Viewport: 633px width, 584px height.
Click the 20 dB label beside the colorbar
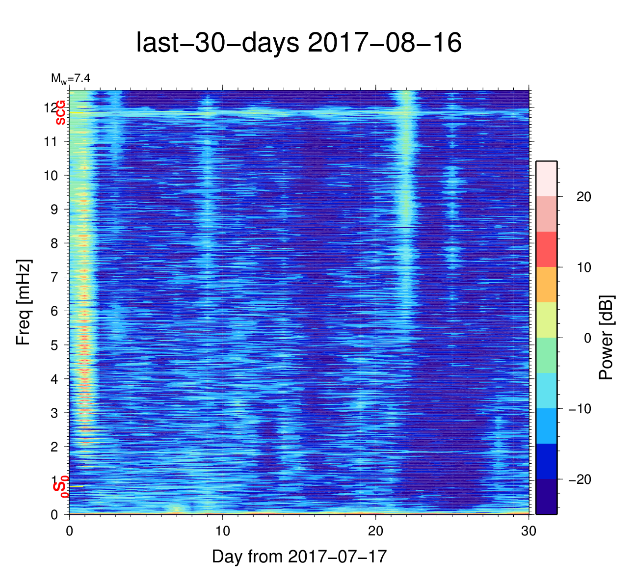click(x=583, y=197)
